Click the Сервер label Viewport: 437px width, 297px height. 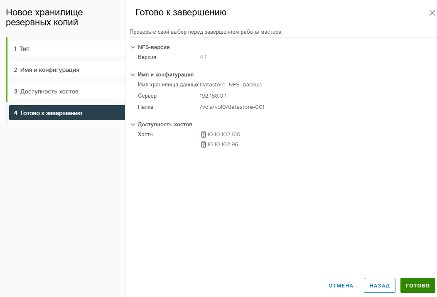(x=147, y=96)
